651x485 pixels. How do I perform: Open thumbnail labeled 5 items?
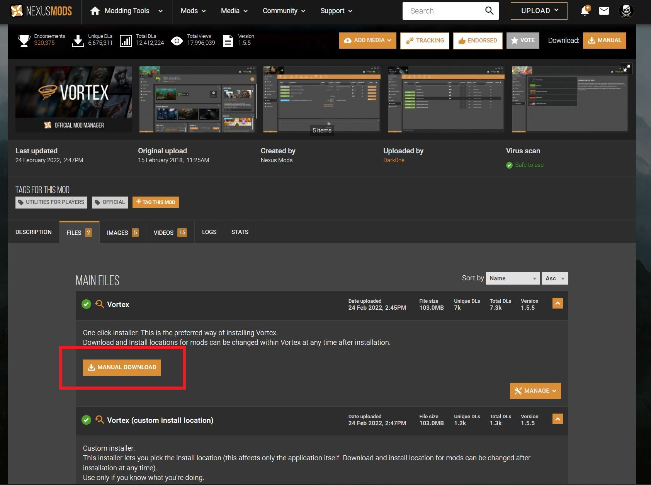pyautogui.click(x=322, y=100)
